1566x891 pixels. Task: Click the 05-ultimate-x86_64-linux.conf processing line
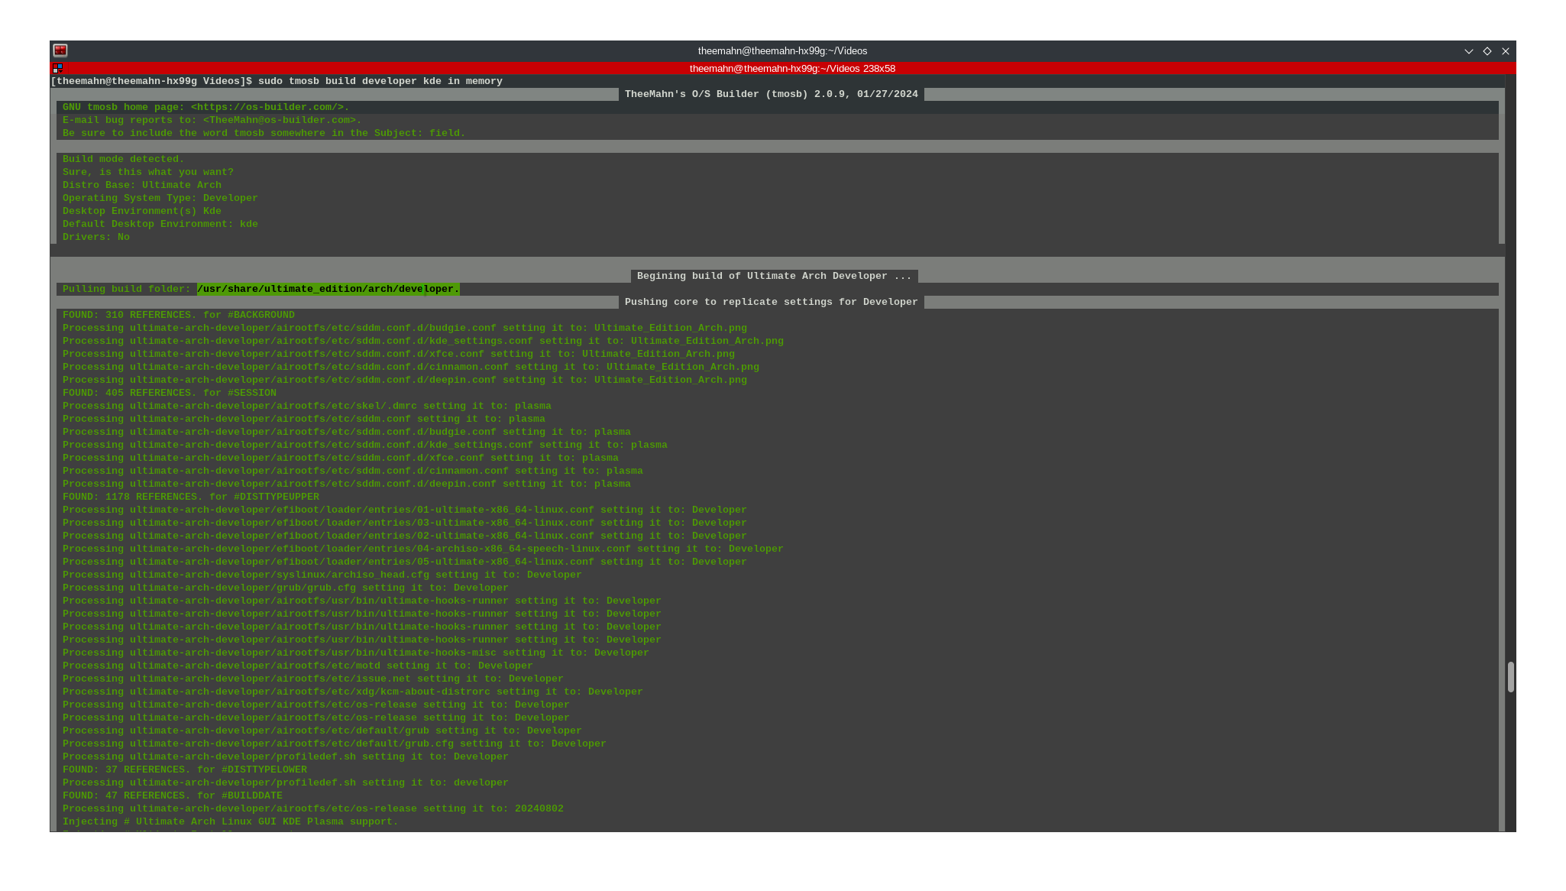[x=405, y=562]
